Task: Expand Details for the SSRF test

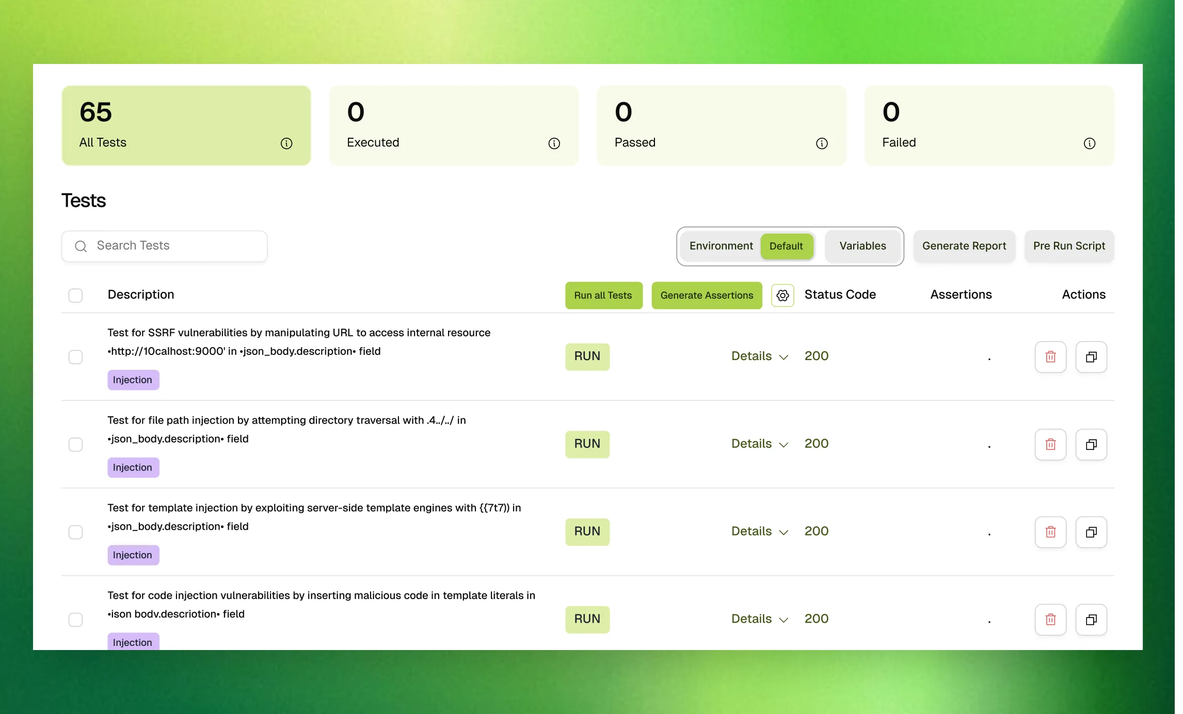Action: 759,356
